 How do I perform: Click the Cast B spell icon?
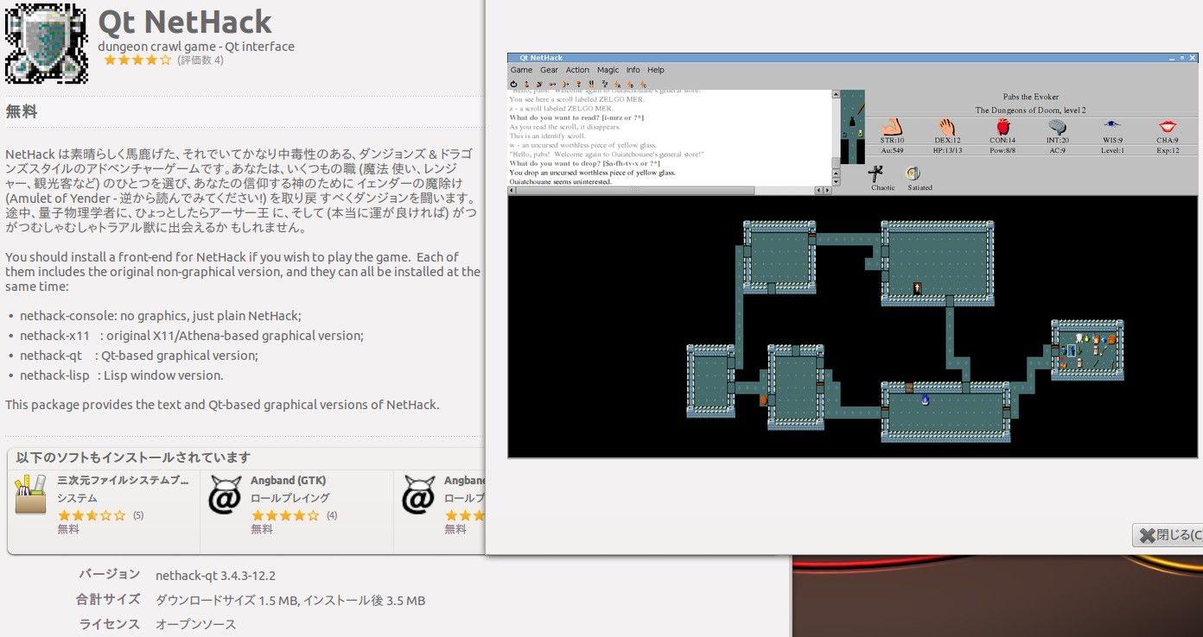630,84
